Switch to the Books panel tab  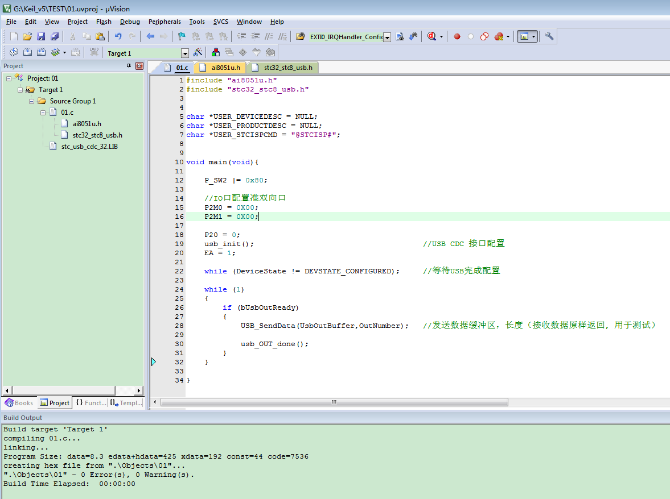point(19,402)
